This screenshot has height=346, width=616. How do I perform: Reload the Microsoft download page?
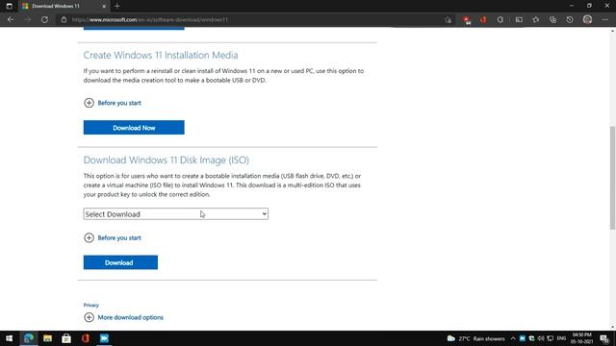[x=44, y=19]
